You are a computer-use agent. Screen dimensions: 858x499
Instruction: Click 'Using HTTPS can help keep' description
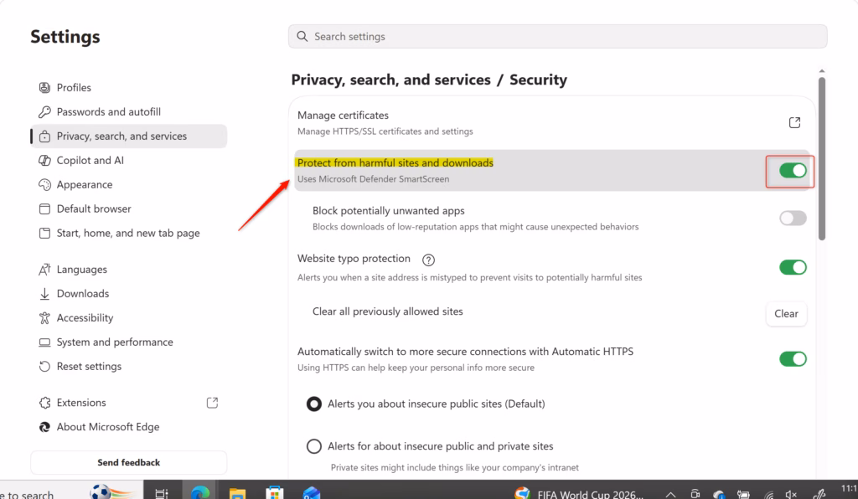[x=416, y=368]
